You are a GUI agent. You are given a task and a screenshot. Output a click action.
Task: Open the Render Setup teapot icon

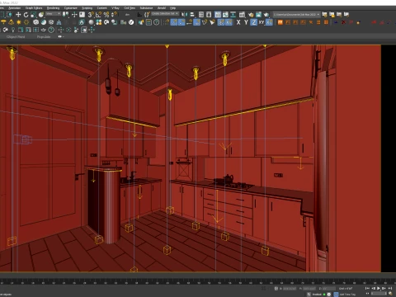(x=251, y=15)
